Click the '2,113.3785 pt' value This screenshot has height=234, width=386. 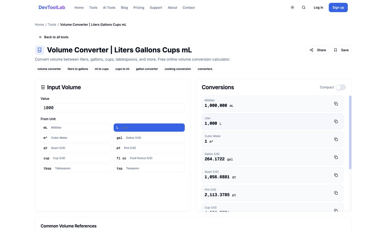click(220, 195)
